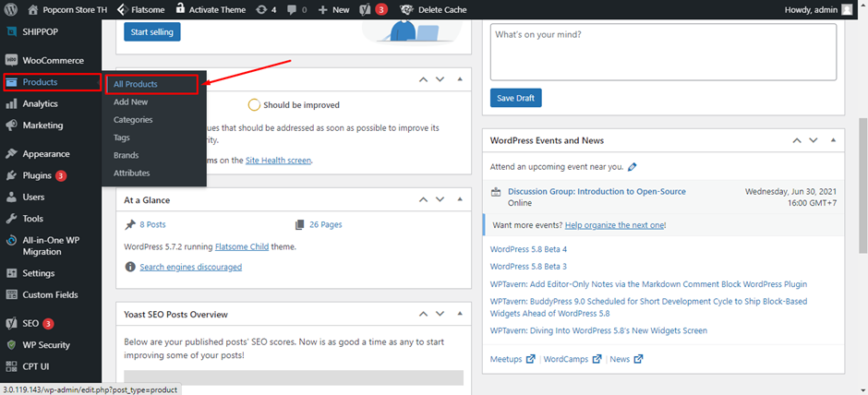This screenshot has width=868, height=395.
Task: Open the WordPress 5.8 Beta 4 link
Action: click(x=528, y=249)
